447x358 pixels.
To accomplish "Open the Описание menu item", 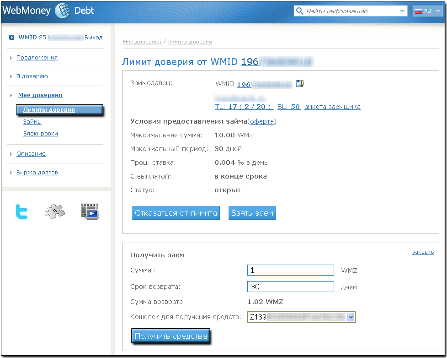I will tap(31, 153).
